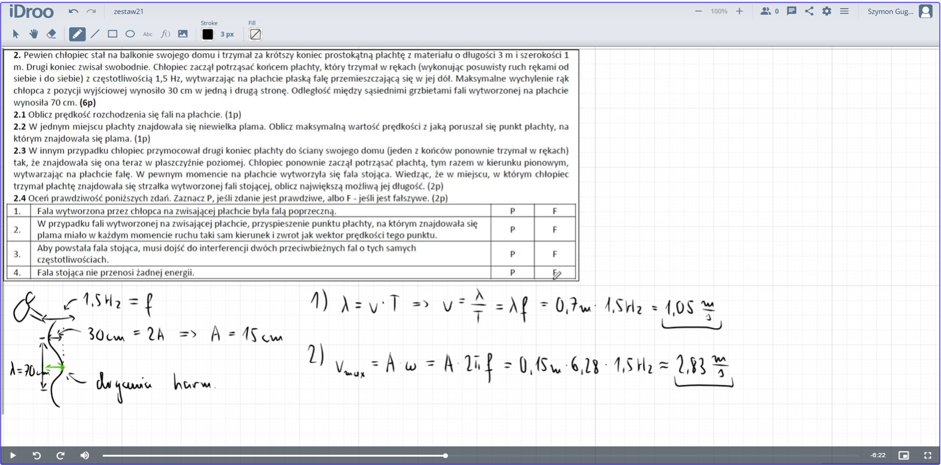Open the chat panel icon
This screenshot has width=941, height=465.
click(791, 11)
